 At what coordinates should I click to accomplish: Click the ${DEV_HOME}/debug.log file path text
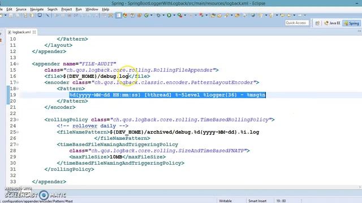[96, 76]
